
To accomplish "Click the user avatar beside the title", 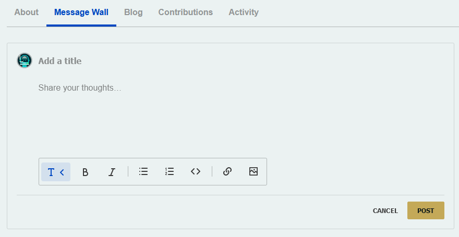I will click(x=25, y=61).
